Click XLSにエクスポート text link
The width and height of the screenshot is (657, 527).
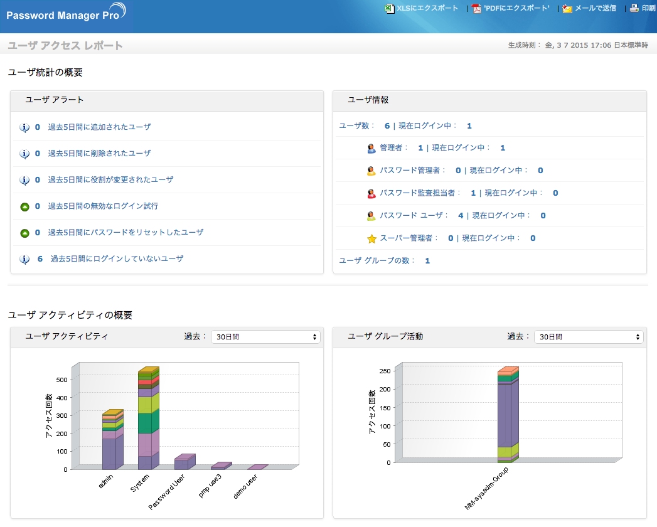coord(428,8)
